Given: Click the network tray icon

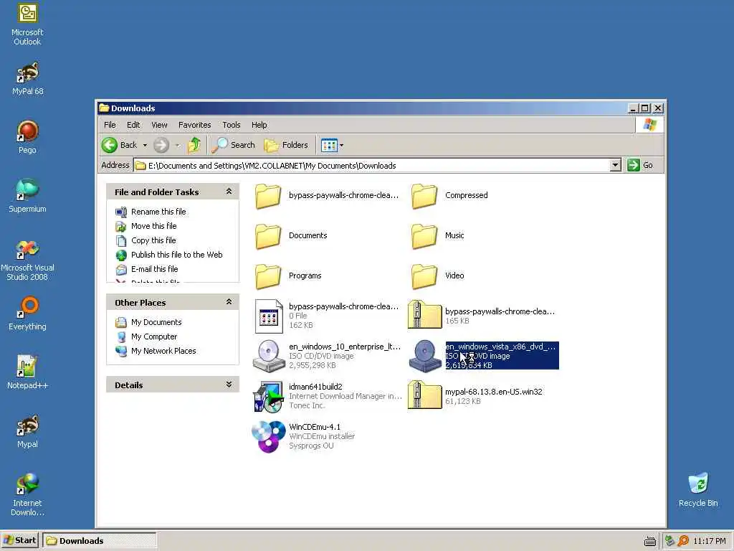Looking at the screenshot, I should pos(669,541).
